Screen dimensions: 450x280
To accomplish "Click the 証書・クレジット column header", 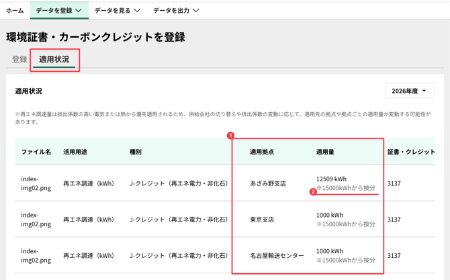I will click(411, 152).
